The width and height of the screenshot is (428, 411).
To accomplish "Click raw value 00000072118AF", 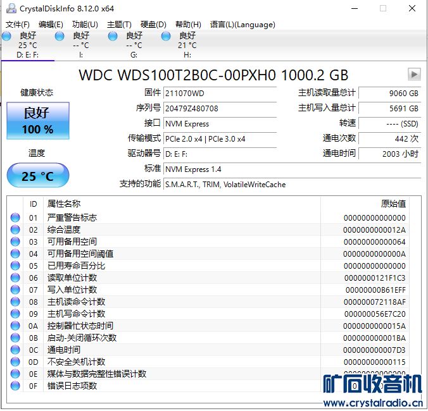I will (375, 302).
